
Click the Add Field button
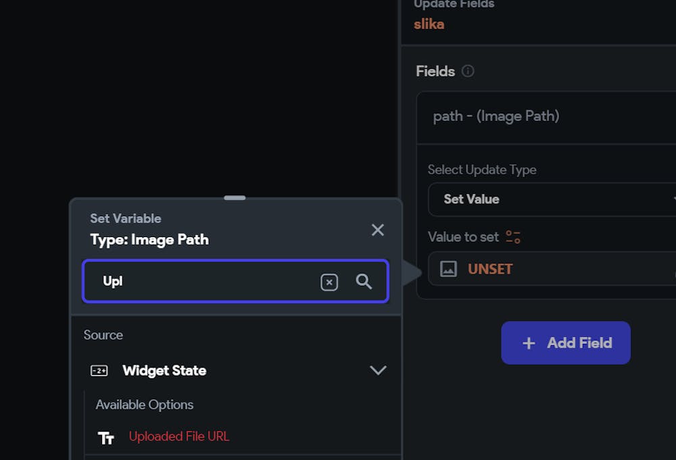[566, 342]
